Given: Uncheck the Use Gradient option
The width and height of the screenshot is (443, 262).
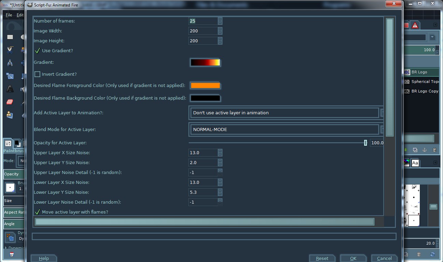Looking at the screenshot, I should coord(38,50).
